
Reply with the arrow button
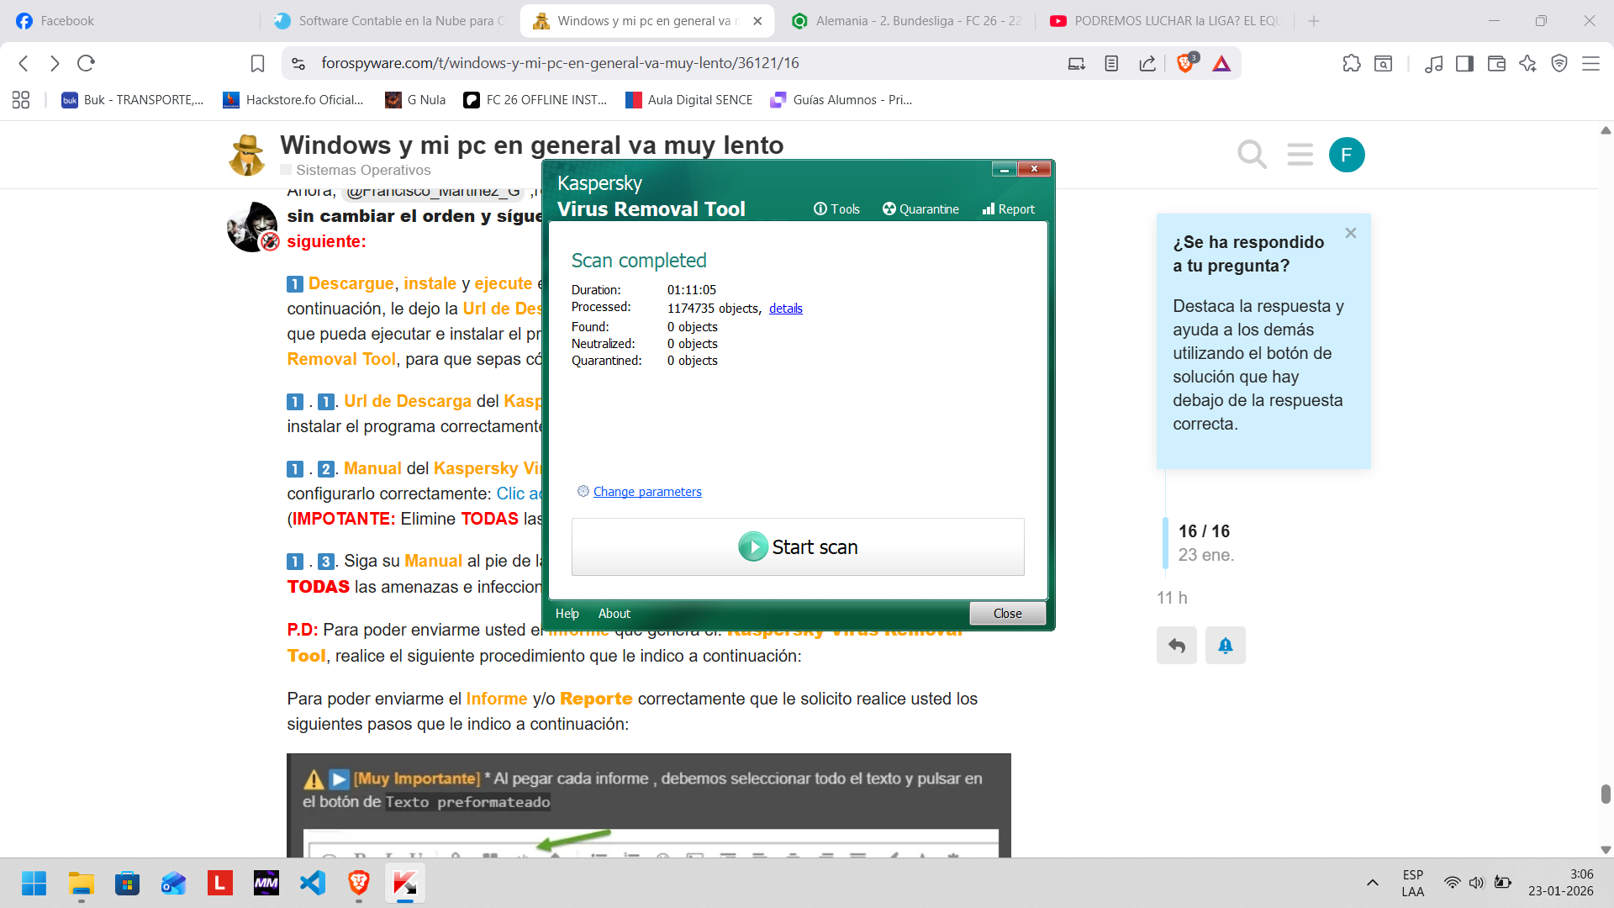tap(1176, 646)
